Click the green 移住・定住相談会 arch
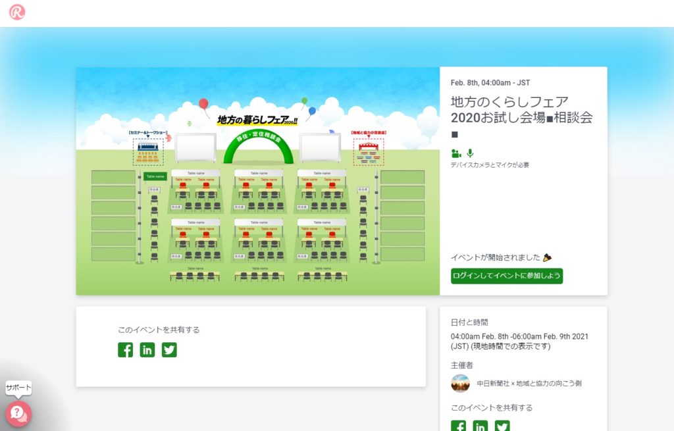Image resolution: width=674 pixels, height=431 pixels. pos(259,147)
